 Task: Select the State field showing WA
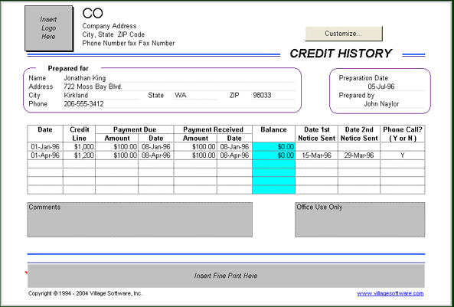pos(195,95)
